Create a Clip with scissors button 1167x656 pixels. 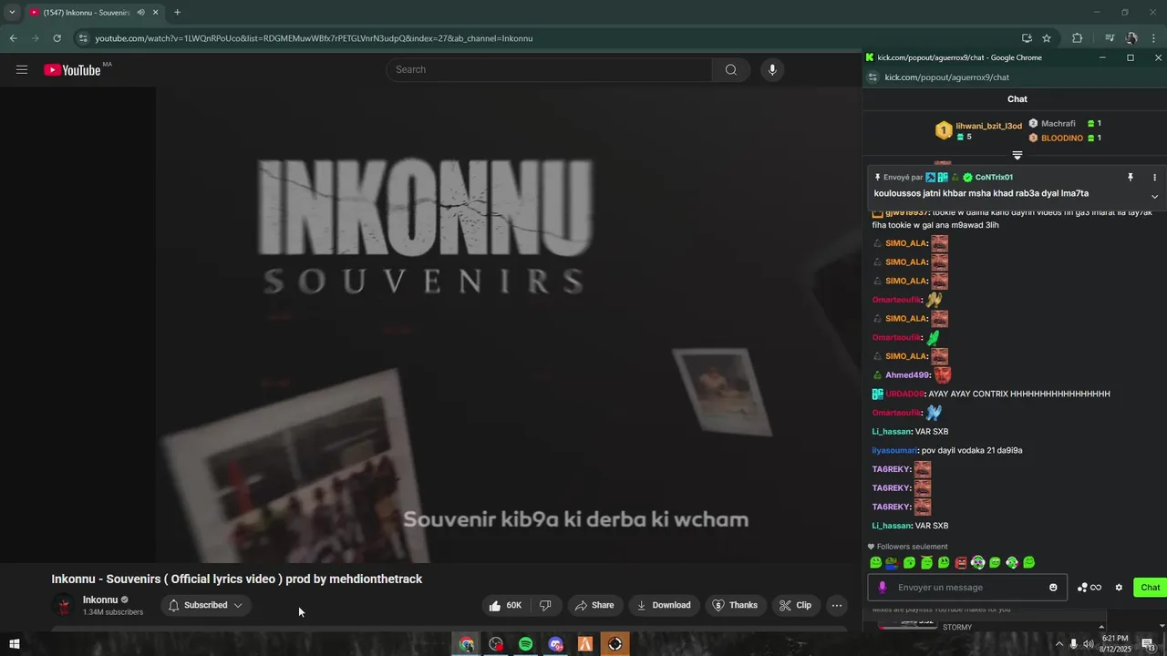[x=795, y=605]
